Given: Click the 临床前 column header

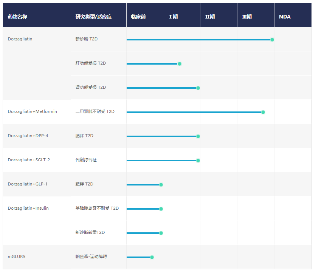Looking at the screenshot, I should (145, 15).
